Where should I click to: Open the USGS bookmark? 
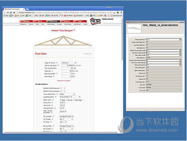[x=28, y=16]
